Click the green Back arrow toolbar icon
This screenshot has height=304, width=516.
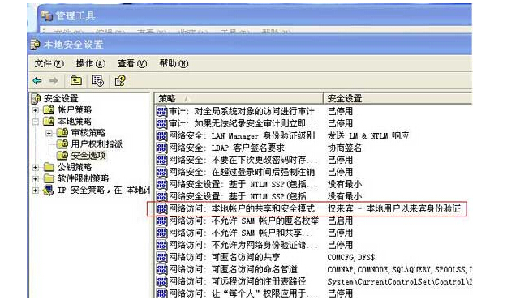[x=37, y=80]
